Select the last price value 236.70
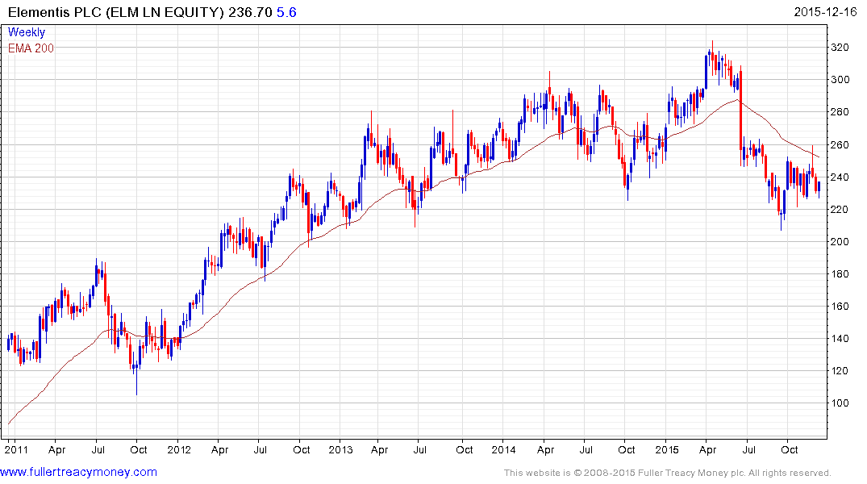The height and width of the screenshot is (484, 867). [x=250, y=12]
